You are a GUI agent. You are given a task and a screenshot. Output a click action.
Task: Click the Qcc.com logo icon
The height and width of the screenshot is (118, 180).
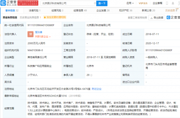click(3, 3)
